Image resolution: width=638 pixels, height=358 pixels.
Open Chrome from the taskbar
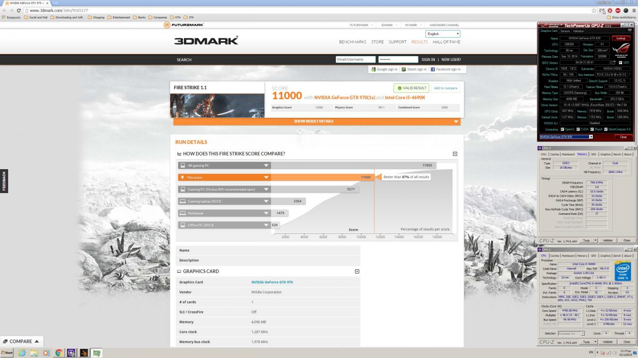point(58,353)
